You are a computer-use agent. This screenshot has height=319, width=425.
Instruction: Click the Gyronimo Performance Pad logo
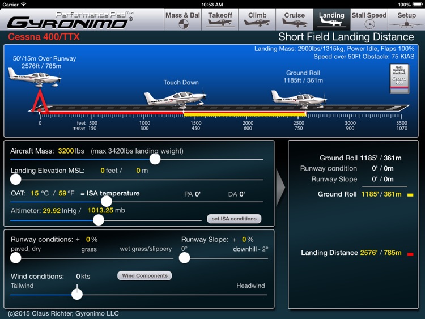[x=70, y=20]
